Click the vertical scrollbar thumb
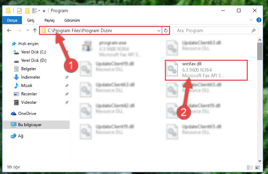 tap(260, 51)
